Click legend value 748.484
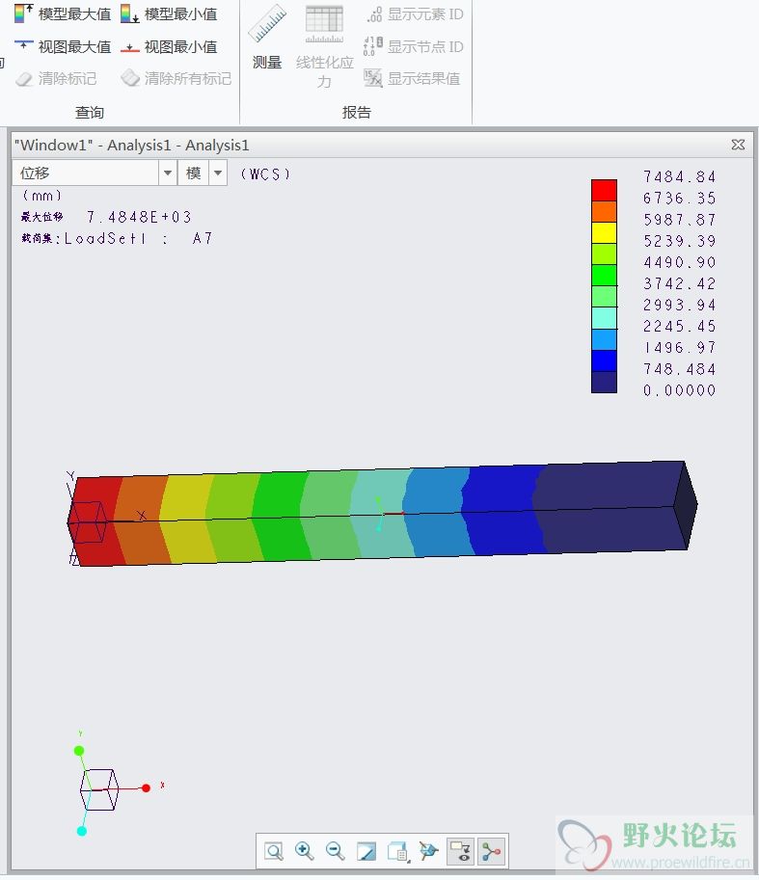This screenshot has width=759, height=880. (x=679, y=369)
